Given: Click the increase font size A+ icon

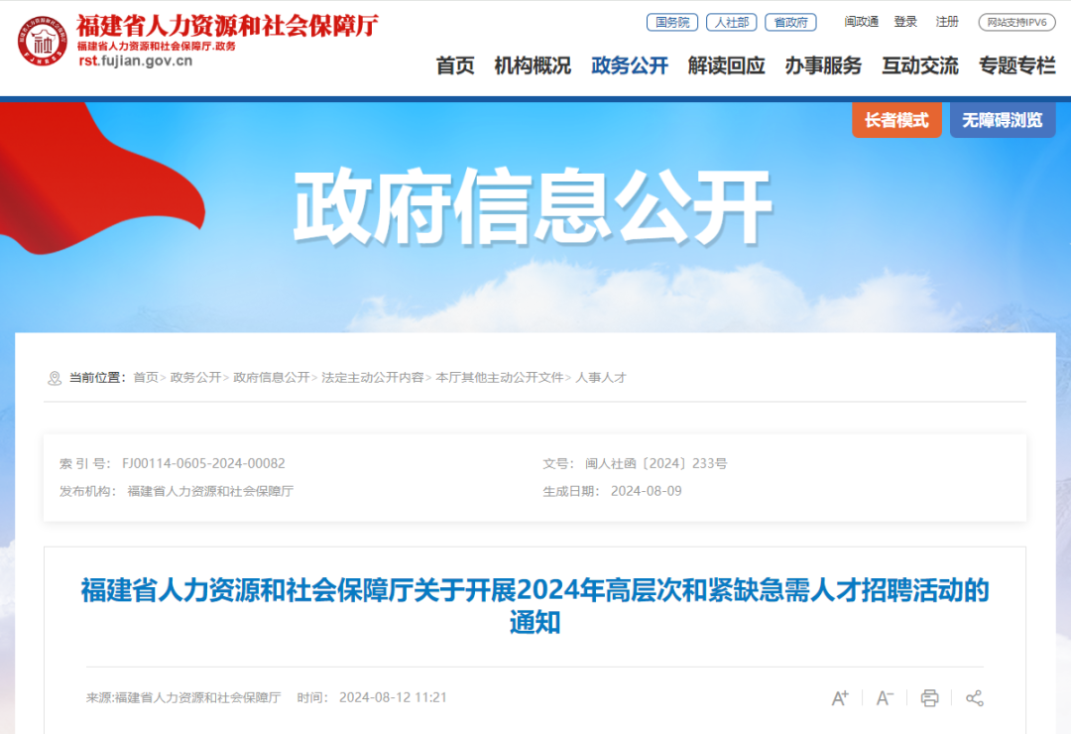Looking at the screenshot, I should (840, 697).
